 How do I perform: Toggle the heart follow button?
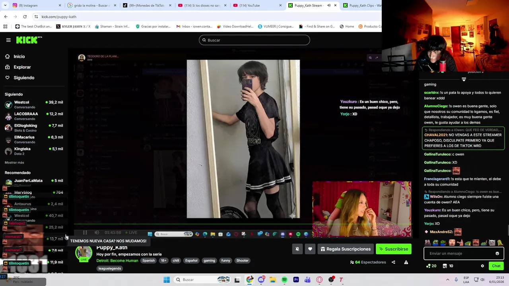pos(310,249)
